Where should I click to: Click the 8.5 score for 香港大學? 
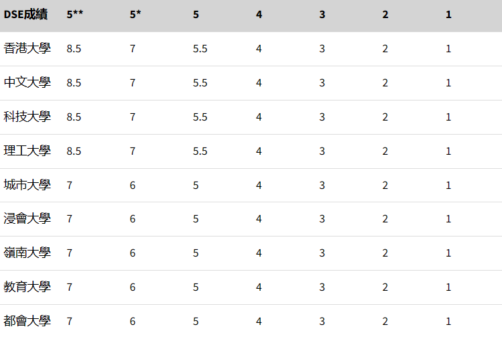pyautogui.click(x=74, y=49)
